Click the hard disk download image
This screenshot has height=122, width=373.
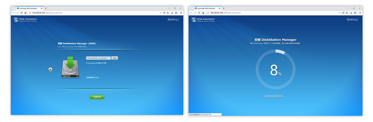click(x=70, y=67)
